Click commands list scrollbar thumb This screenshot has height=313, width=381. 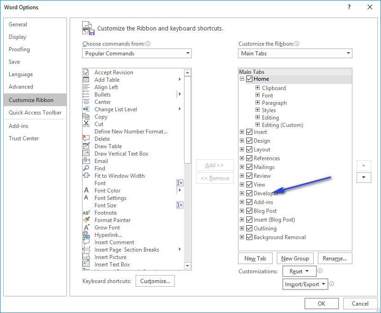(187, 120)
